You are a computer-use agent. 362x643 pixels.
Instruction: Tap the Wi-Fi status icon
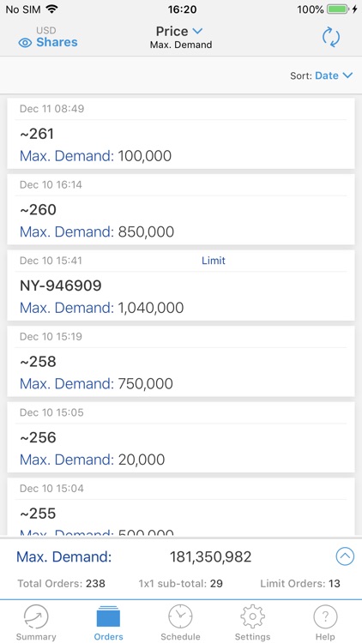[51, 9]
